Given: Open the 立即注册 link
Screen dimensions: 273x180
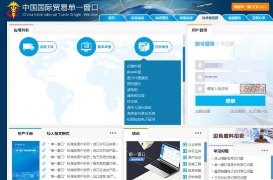Looking at the screenshot, I should tap(202, 111).
